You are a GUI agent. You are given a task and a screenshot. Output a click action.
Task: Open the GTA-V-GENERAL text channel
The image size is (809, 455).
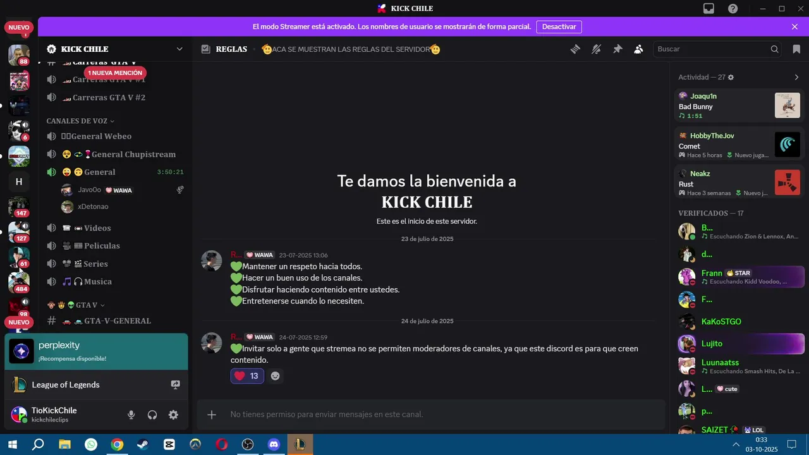coord(115,321)
